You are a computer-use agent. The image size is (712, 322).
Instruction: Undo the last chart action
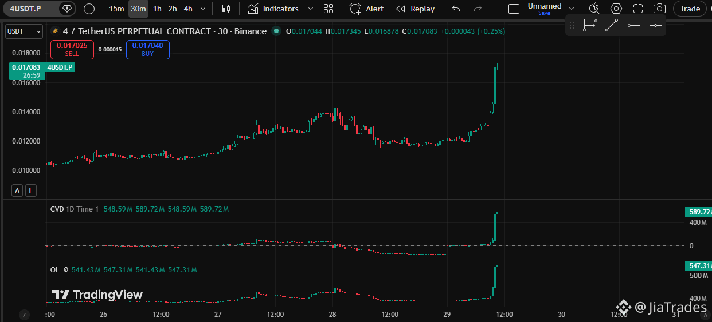[456, 9]
